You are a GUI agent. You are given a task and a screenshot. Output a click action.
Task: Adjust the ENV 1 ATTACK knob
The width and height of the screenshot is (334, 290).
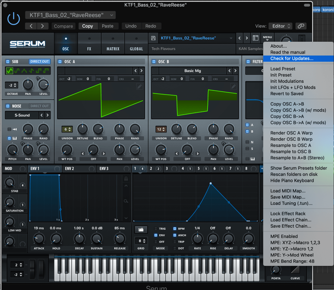[x=39, y=239]
